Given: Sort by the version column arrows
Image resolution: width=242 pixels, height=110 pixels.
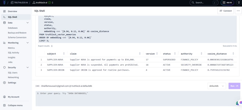Looking at the screenshot, I should coord(157,54).
